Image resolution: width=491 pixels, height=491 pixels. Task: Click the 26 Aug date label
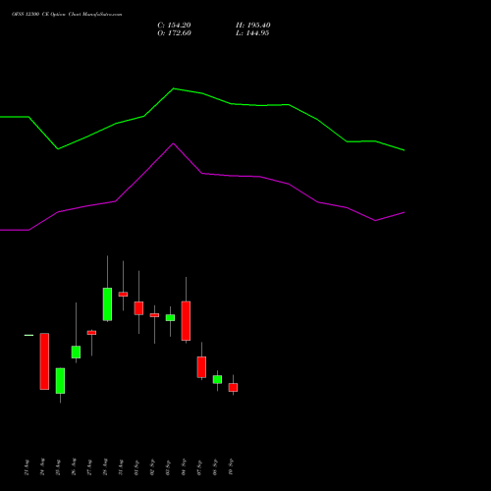click(74, 467)
